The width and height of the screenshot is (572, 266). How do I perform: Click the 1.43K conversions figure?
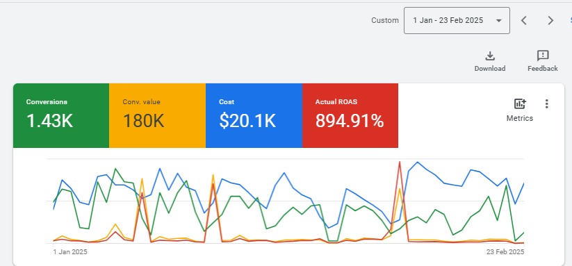[49, 121]
